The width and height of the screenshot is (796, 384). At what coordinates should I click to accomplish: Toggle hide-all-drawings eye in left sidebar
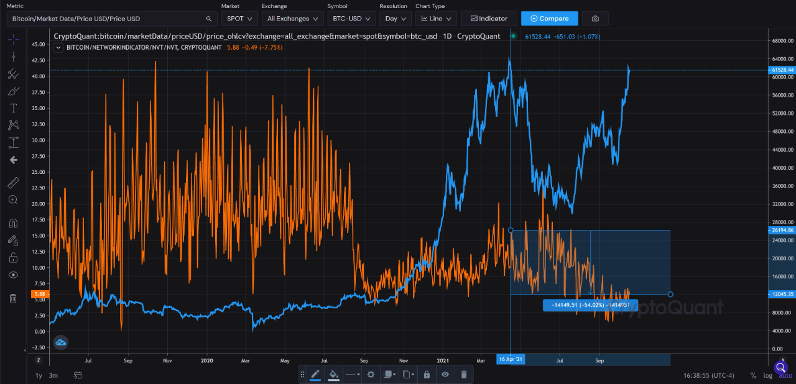pyautogui.click(x=13, y=275)
